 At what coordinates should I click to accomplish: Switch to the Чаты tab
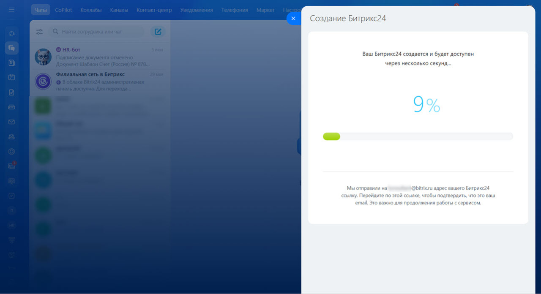click(x=41, y=10)
